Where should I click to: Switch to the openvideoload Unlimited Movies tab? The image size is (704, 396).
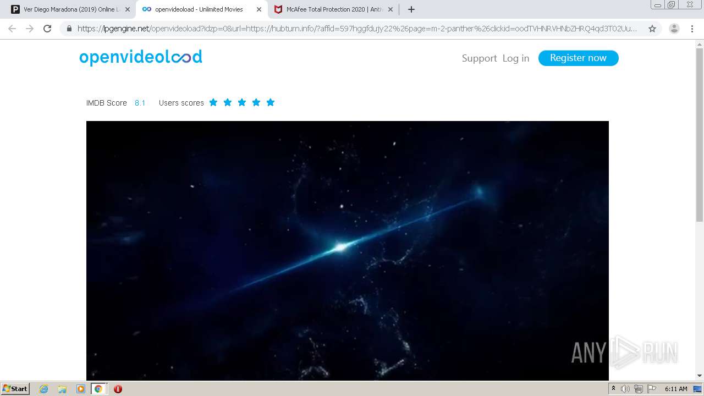pyautogui.click(x=201, y=9)
